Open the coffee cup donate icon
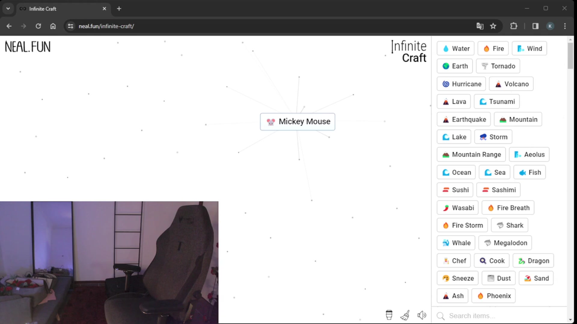This screenshot has width=577, height=324. tap(389, 315)
